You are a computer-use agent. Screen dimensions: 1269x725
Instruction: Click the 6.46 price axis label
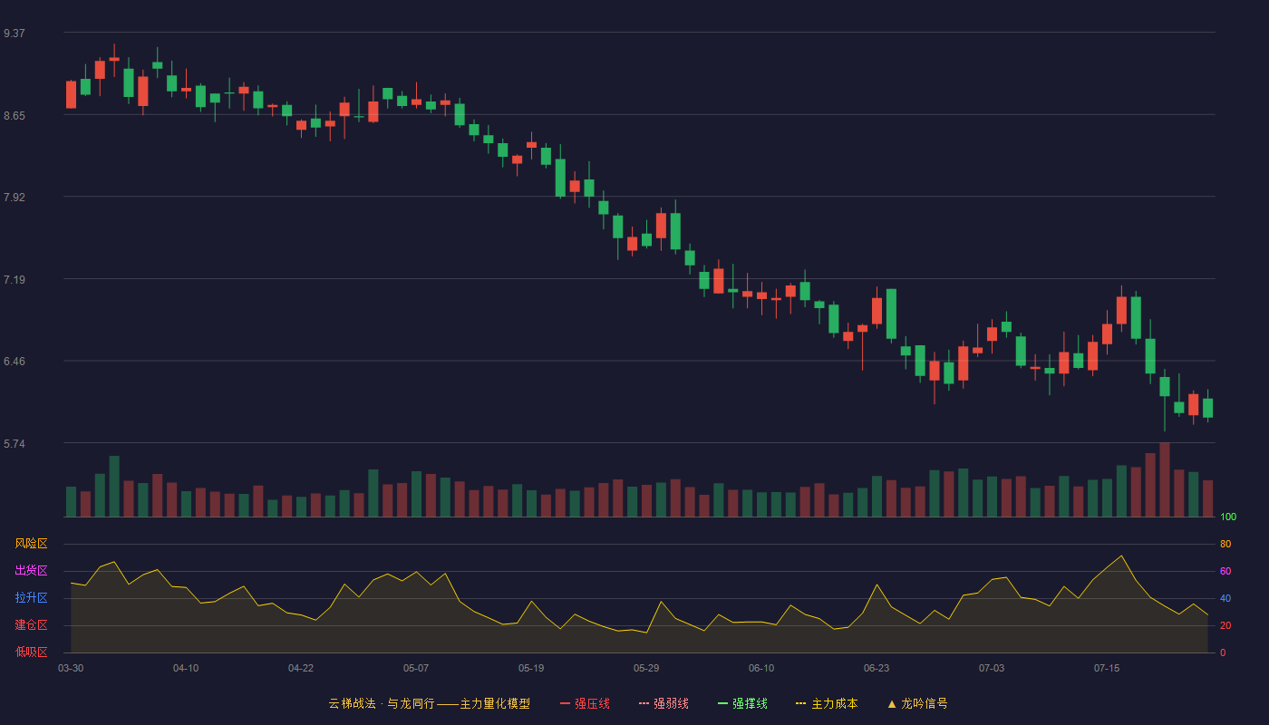(x=15, y=362)
